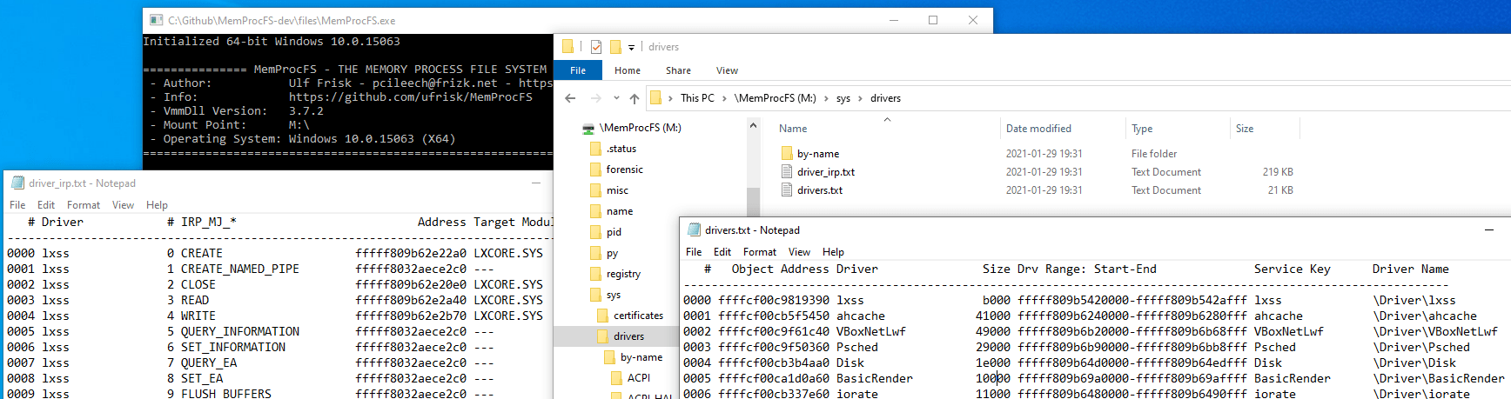
Task: Click the '21 KB' size of drivers.txt
Action: click(1280, 190)
